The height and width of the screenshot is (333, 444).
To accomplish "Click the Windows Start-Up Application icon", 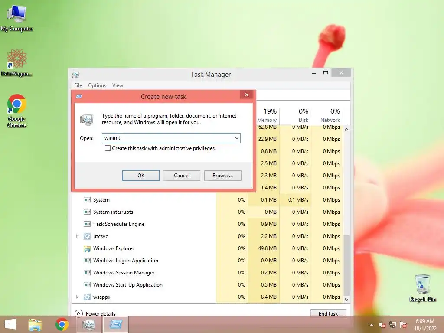I will pos(87,285).
